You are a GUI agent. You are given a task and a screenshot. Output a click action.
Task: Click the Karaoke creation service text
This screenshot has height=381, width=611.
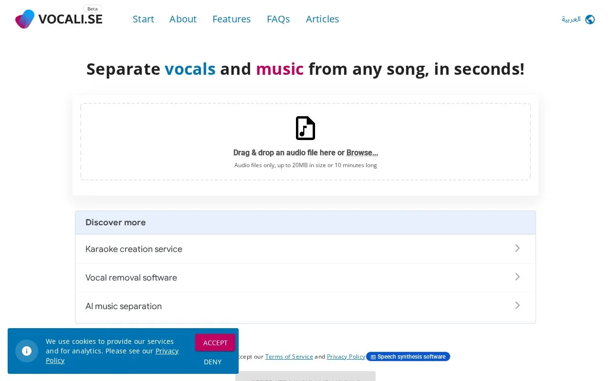click(134, 249)
